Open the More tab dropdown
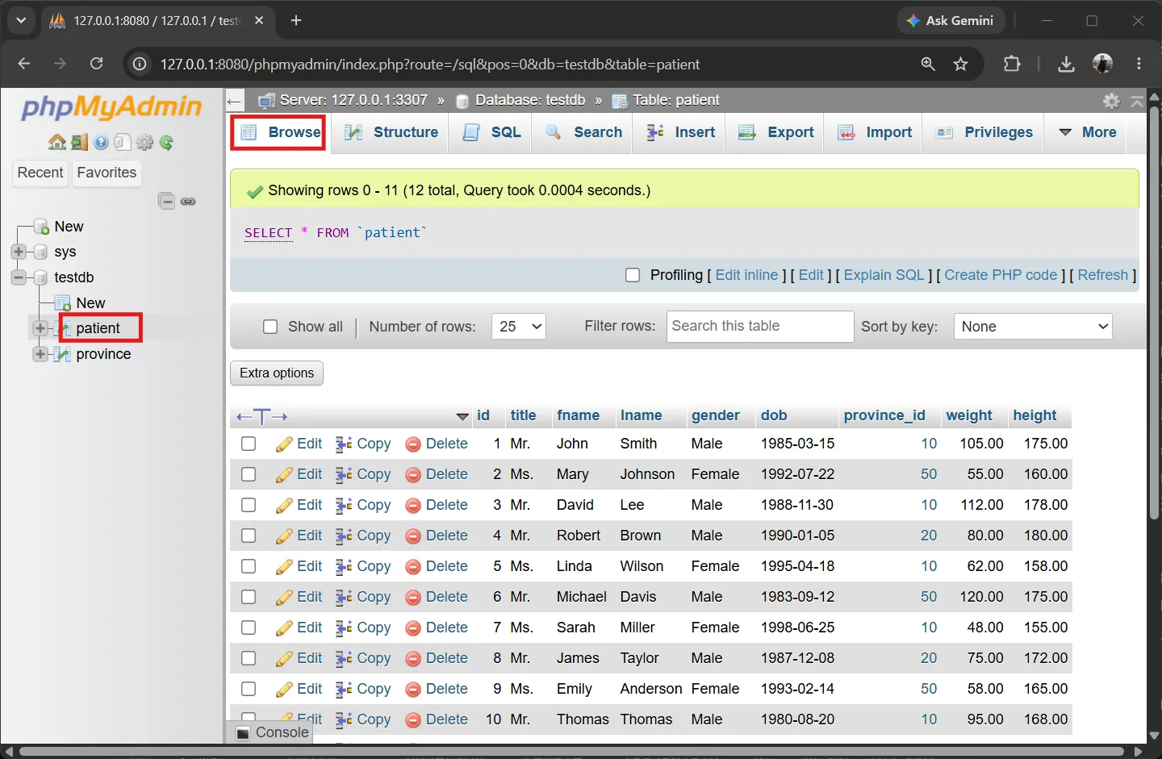 pos(1087,132)
